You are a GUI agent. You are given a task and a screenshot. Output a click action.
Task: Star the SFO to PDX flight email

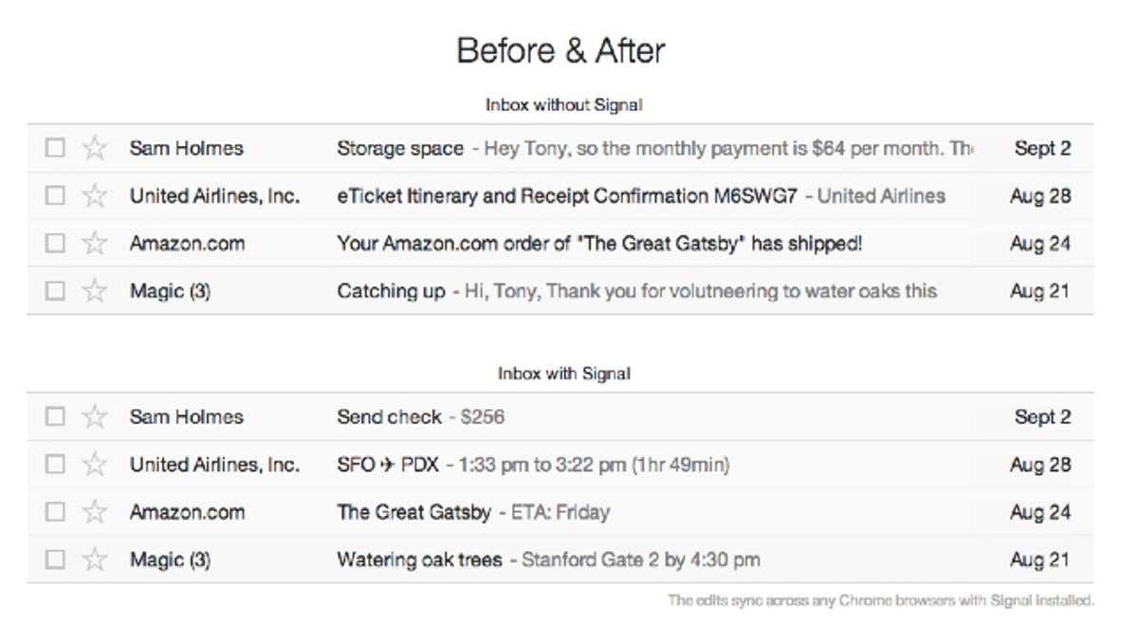(x=94, y=464)
